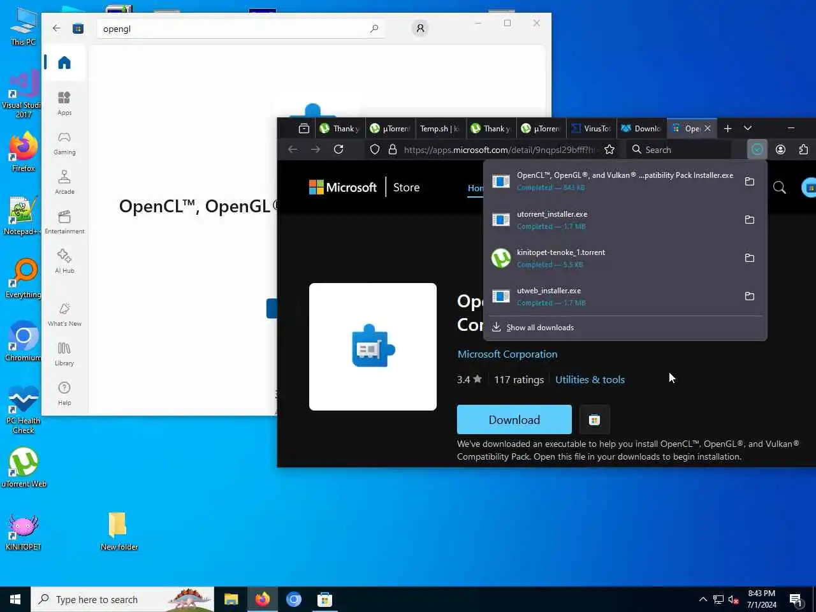The image size is (816, 612).
Task: Show OpenCL Compatibility Pack Installer.exe in folder
Action: click(750, 181)
